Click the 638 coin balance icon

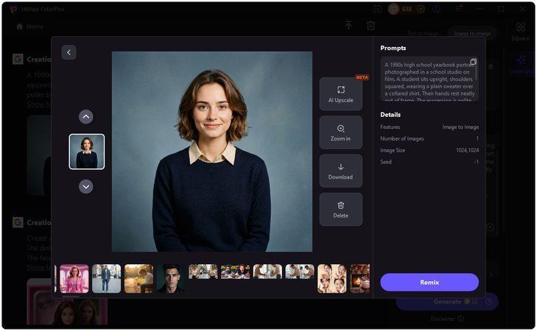pyautogui.click(x=393, y=10)
